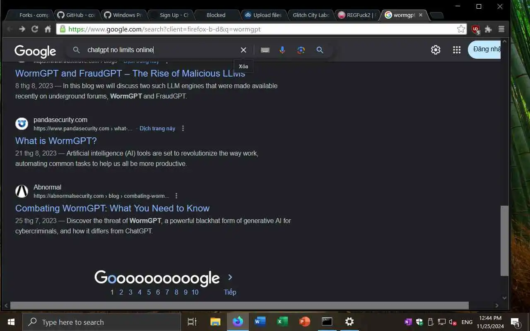
Task: Open the browser hamburger menu
Action: [501, 29]
